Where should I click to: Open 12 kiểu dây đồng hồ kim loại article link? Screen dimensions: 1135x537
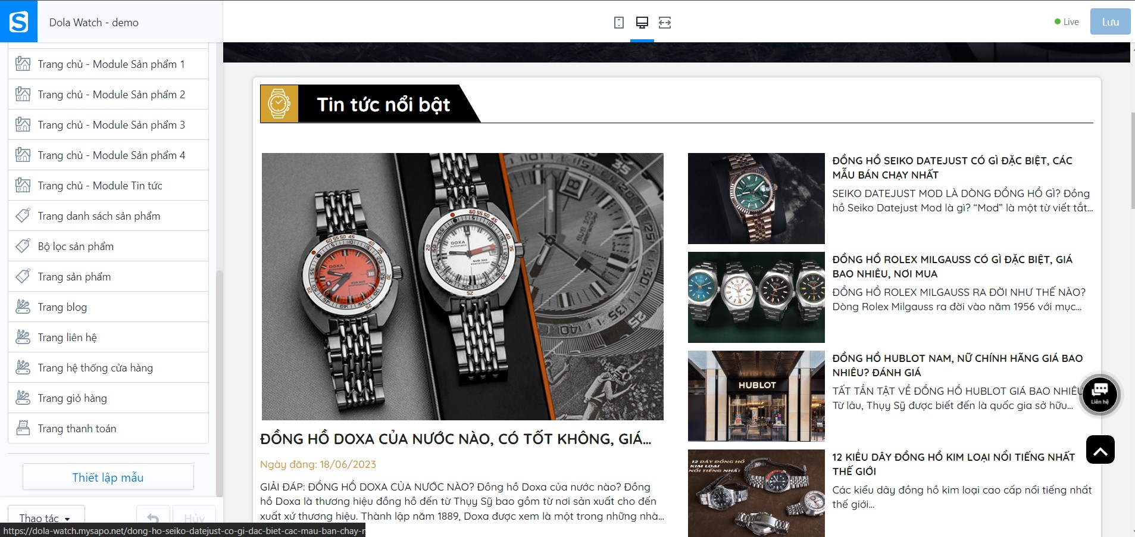coord(953,464)
